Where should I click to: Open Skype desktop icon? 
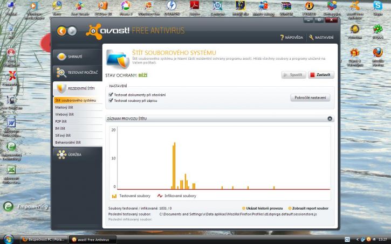click(x=378, y=8)
